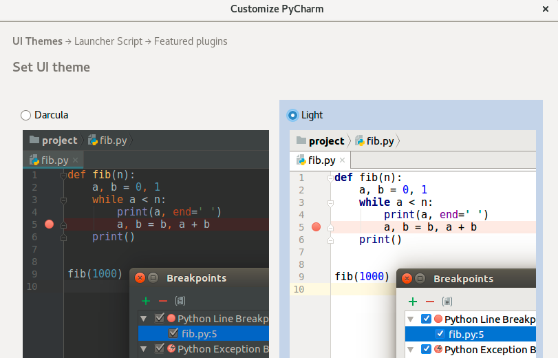Click the red breakpoint dot in Light preview
The image size is (558, 358).
pos(316,227)
